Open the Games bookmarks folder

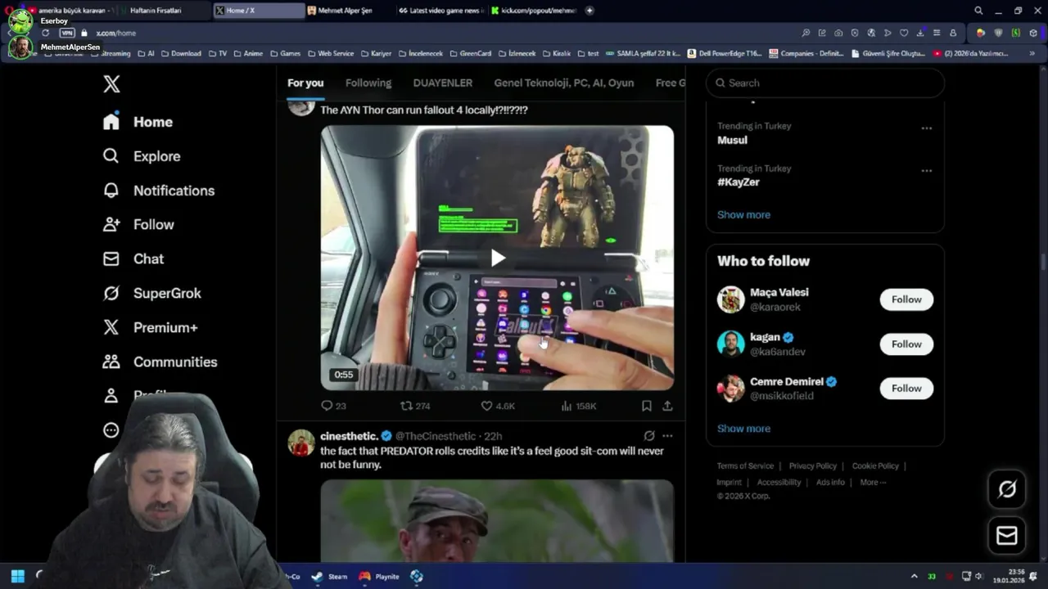click(x=285, y=53)
